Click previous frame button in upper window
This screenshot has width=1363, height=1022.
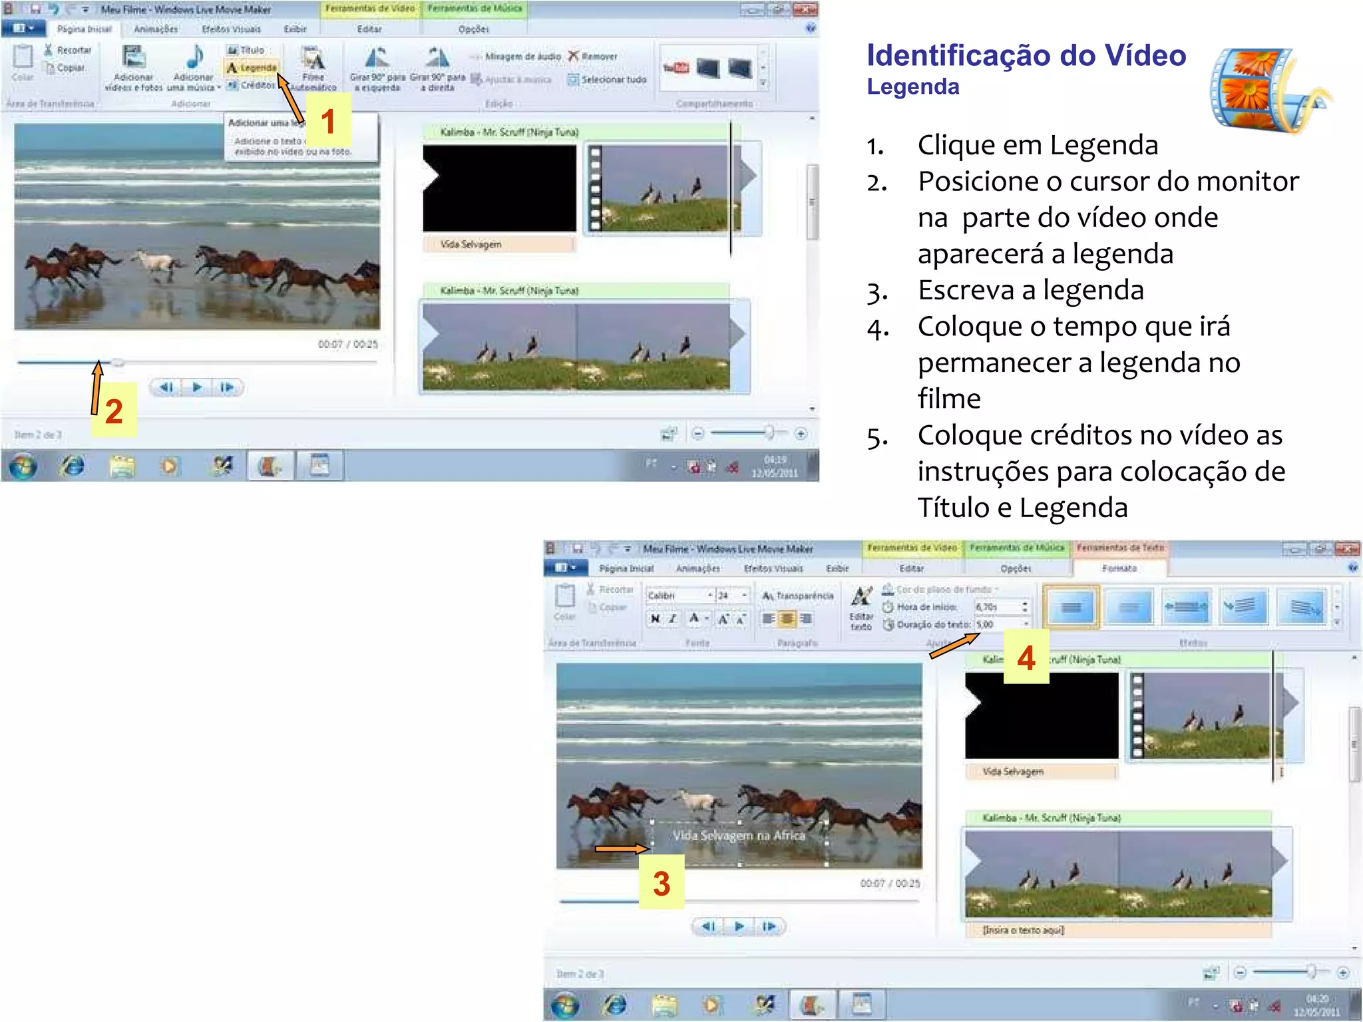(x=166, y=387)
